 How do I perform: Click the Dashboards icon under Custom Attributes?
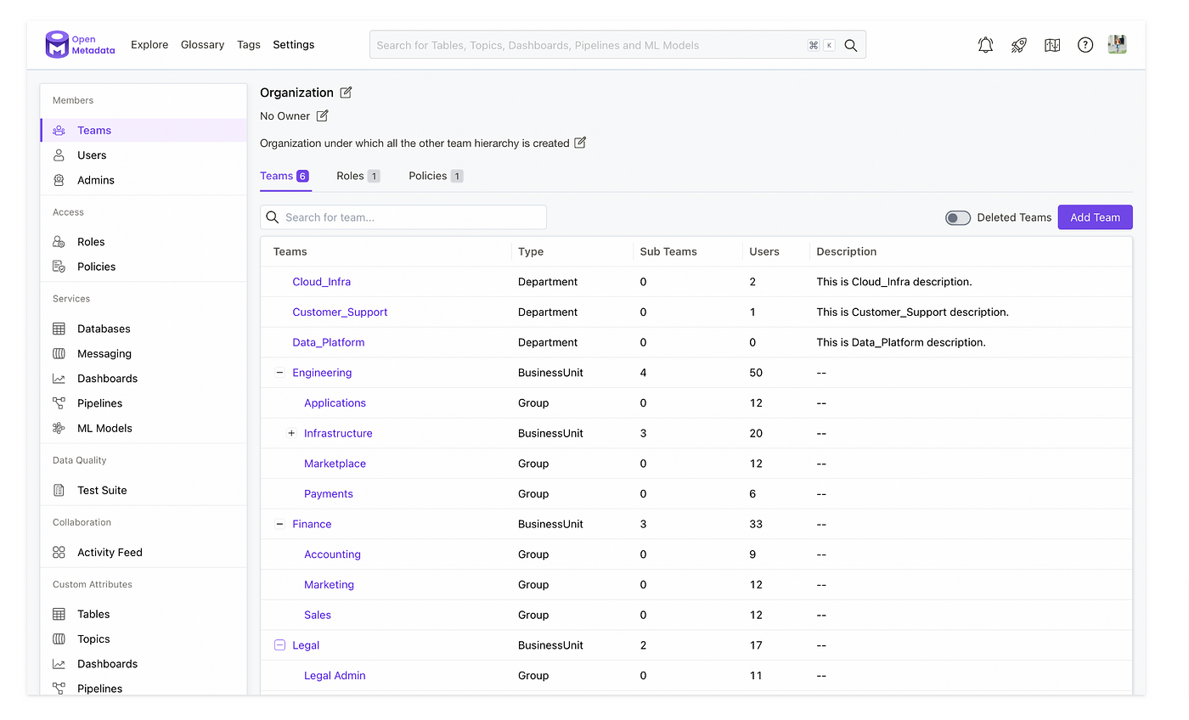(x=59, y=664)
